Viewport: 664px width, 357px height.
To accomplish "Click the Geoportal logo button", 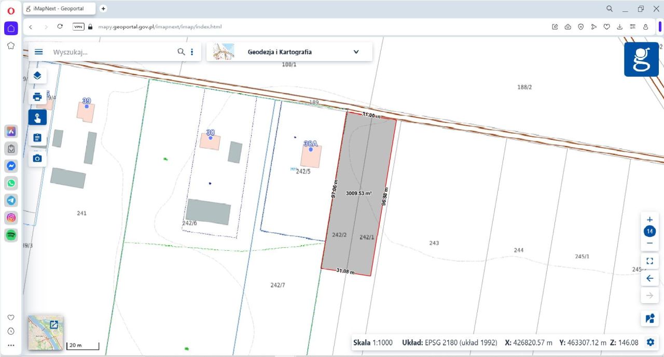I will pyautogui.click(x=641, y=60).
